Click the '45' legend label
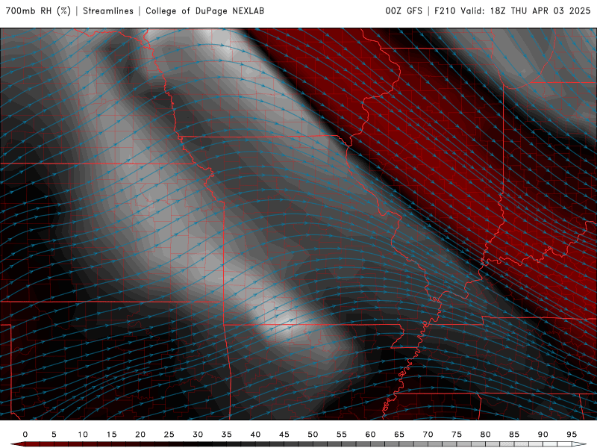 (284, 435)
